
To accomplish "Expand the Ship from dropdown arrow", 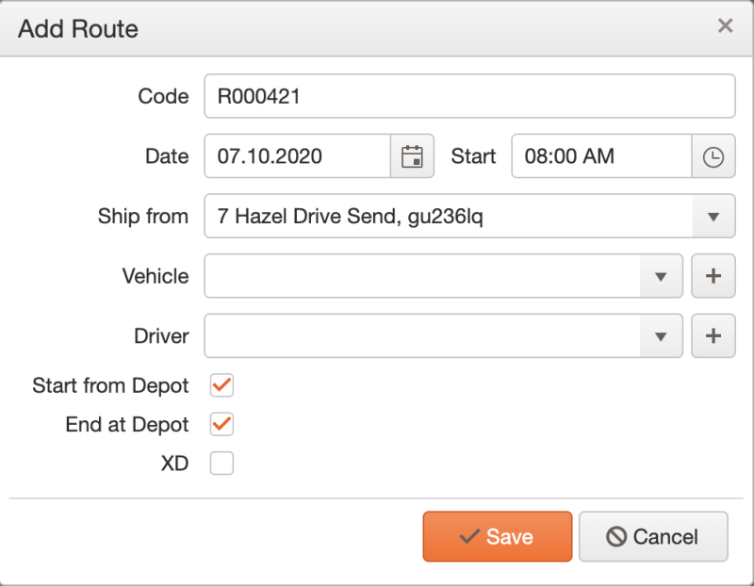I will click(713, 217).
